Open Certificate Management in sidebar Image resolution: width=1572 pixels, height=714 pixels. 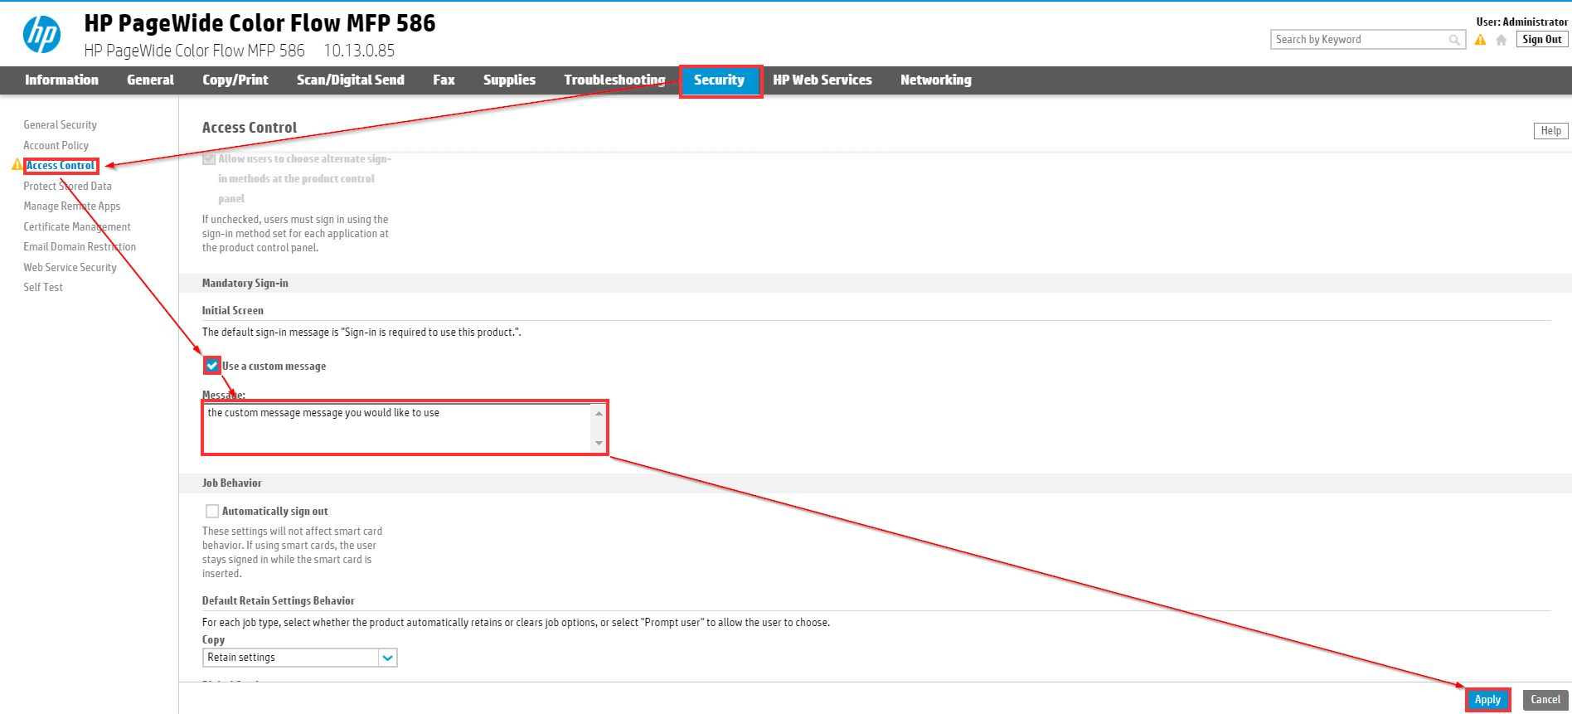(x=77, y=226)
